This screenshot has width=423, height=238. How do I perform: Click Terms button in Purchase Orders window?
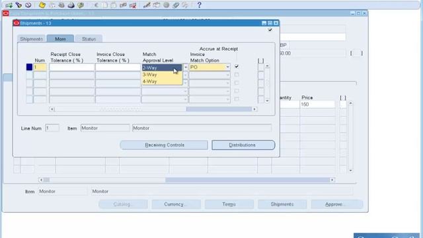229,204
